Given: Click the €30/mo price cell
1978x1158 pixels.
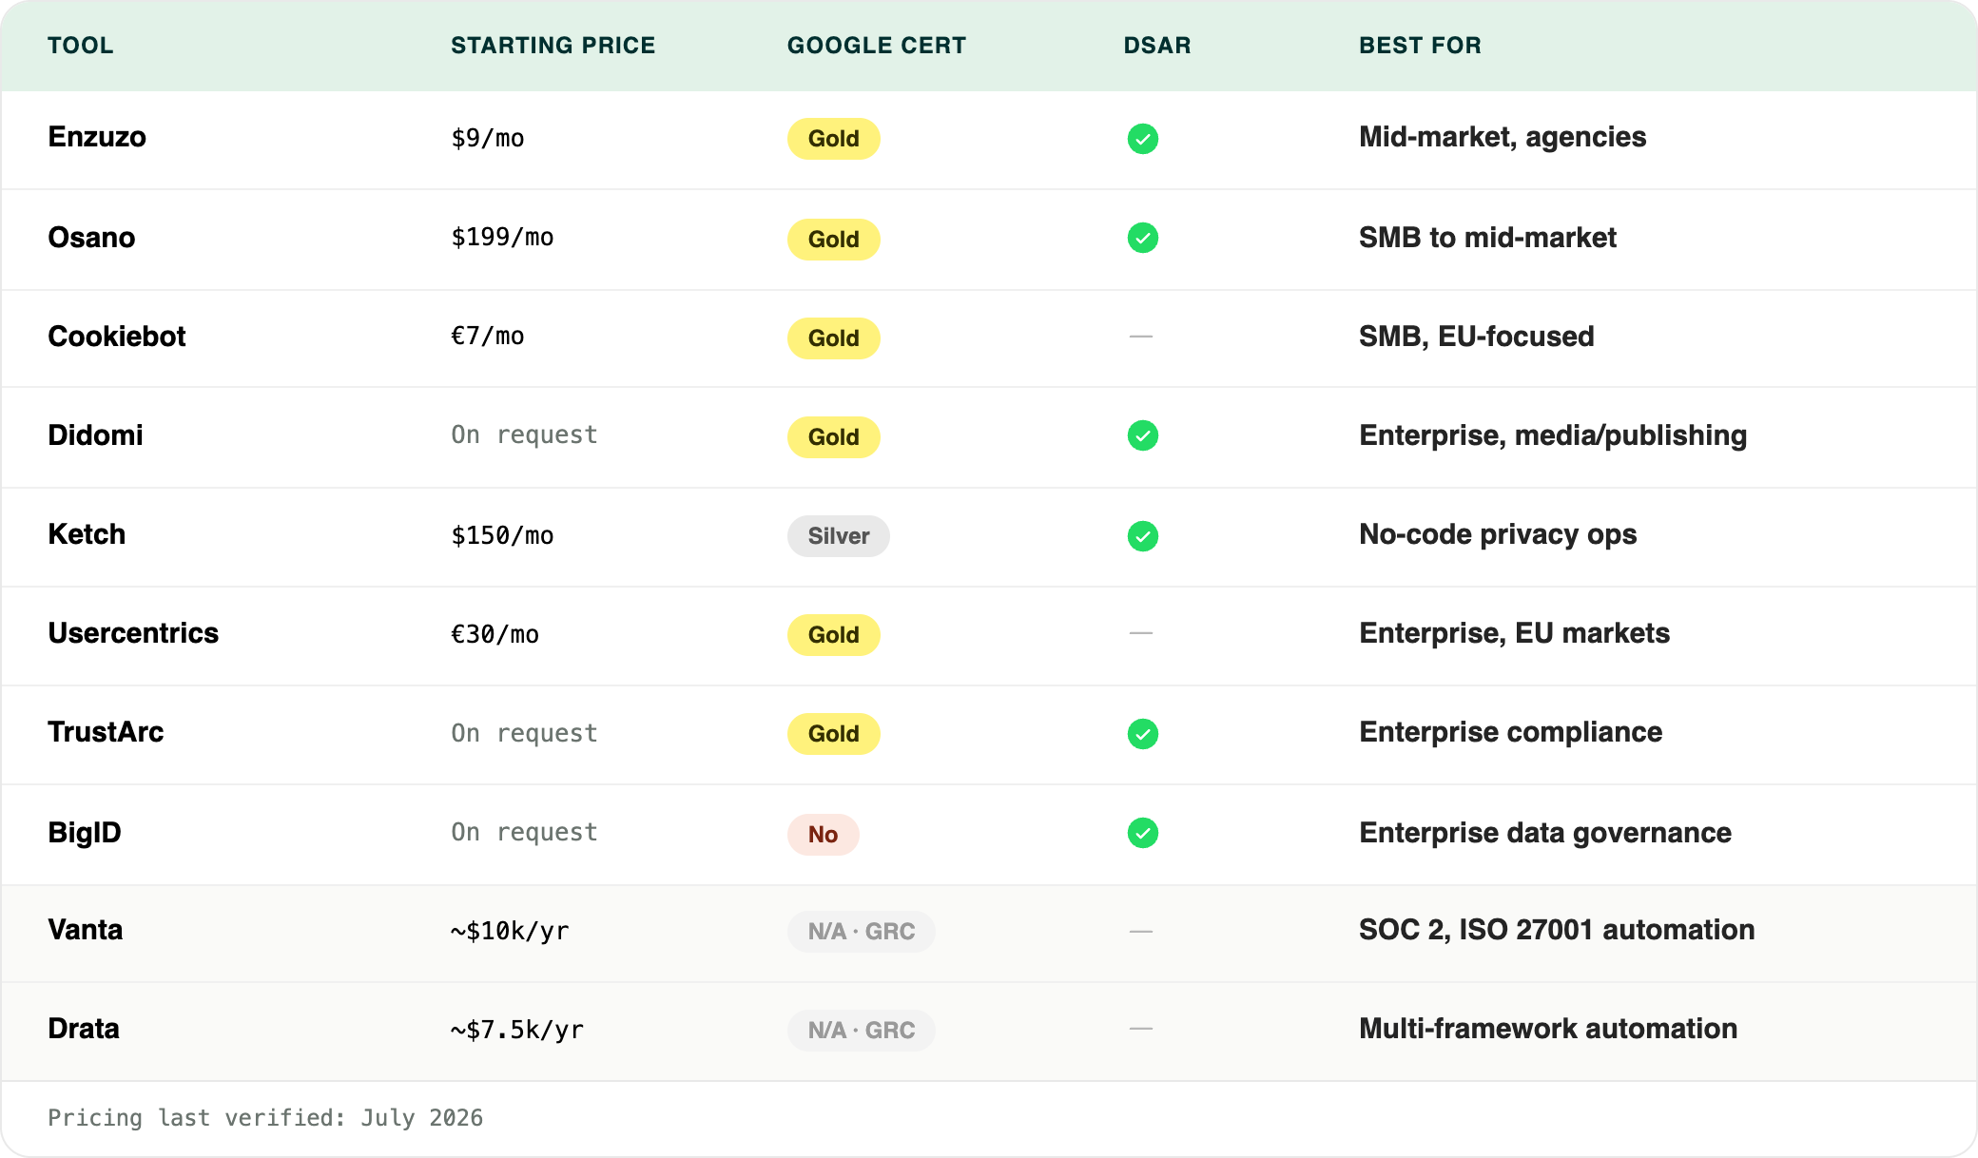Looking at the screenshot, I should (x=494, y=635).
